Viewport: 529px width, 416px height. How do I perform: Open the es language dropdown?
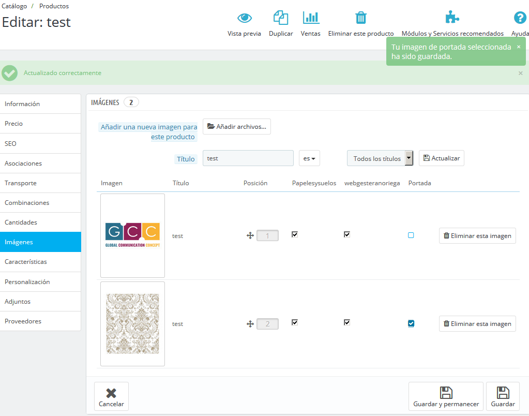coord(309,158)
